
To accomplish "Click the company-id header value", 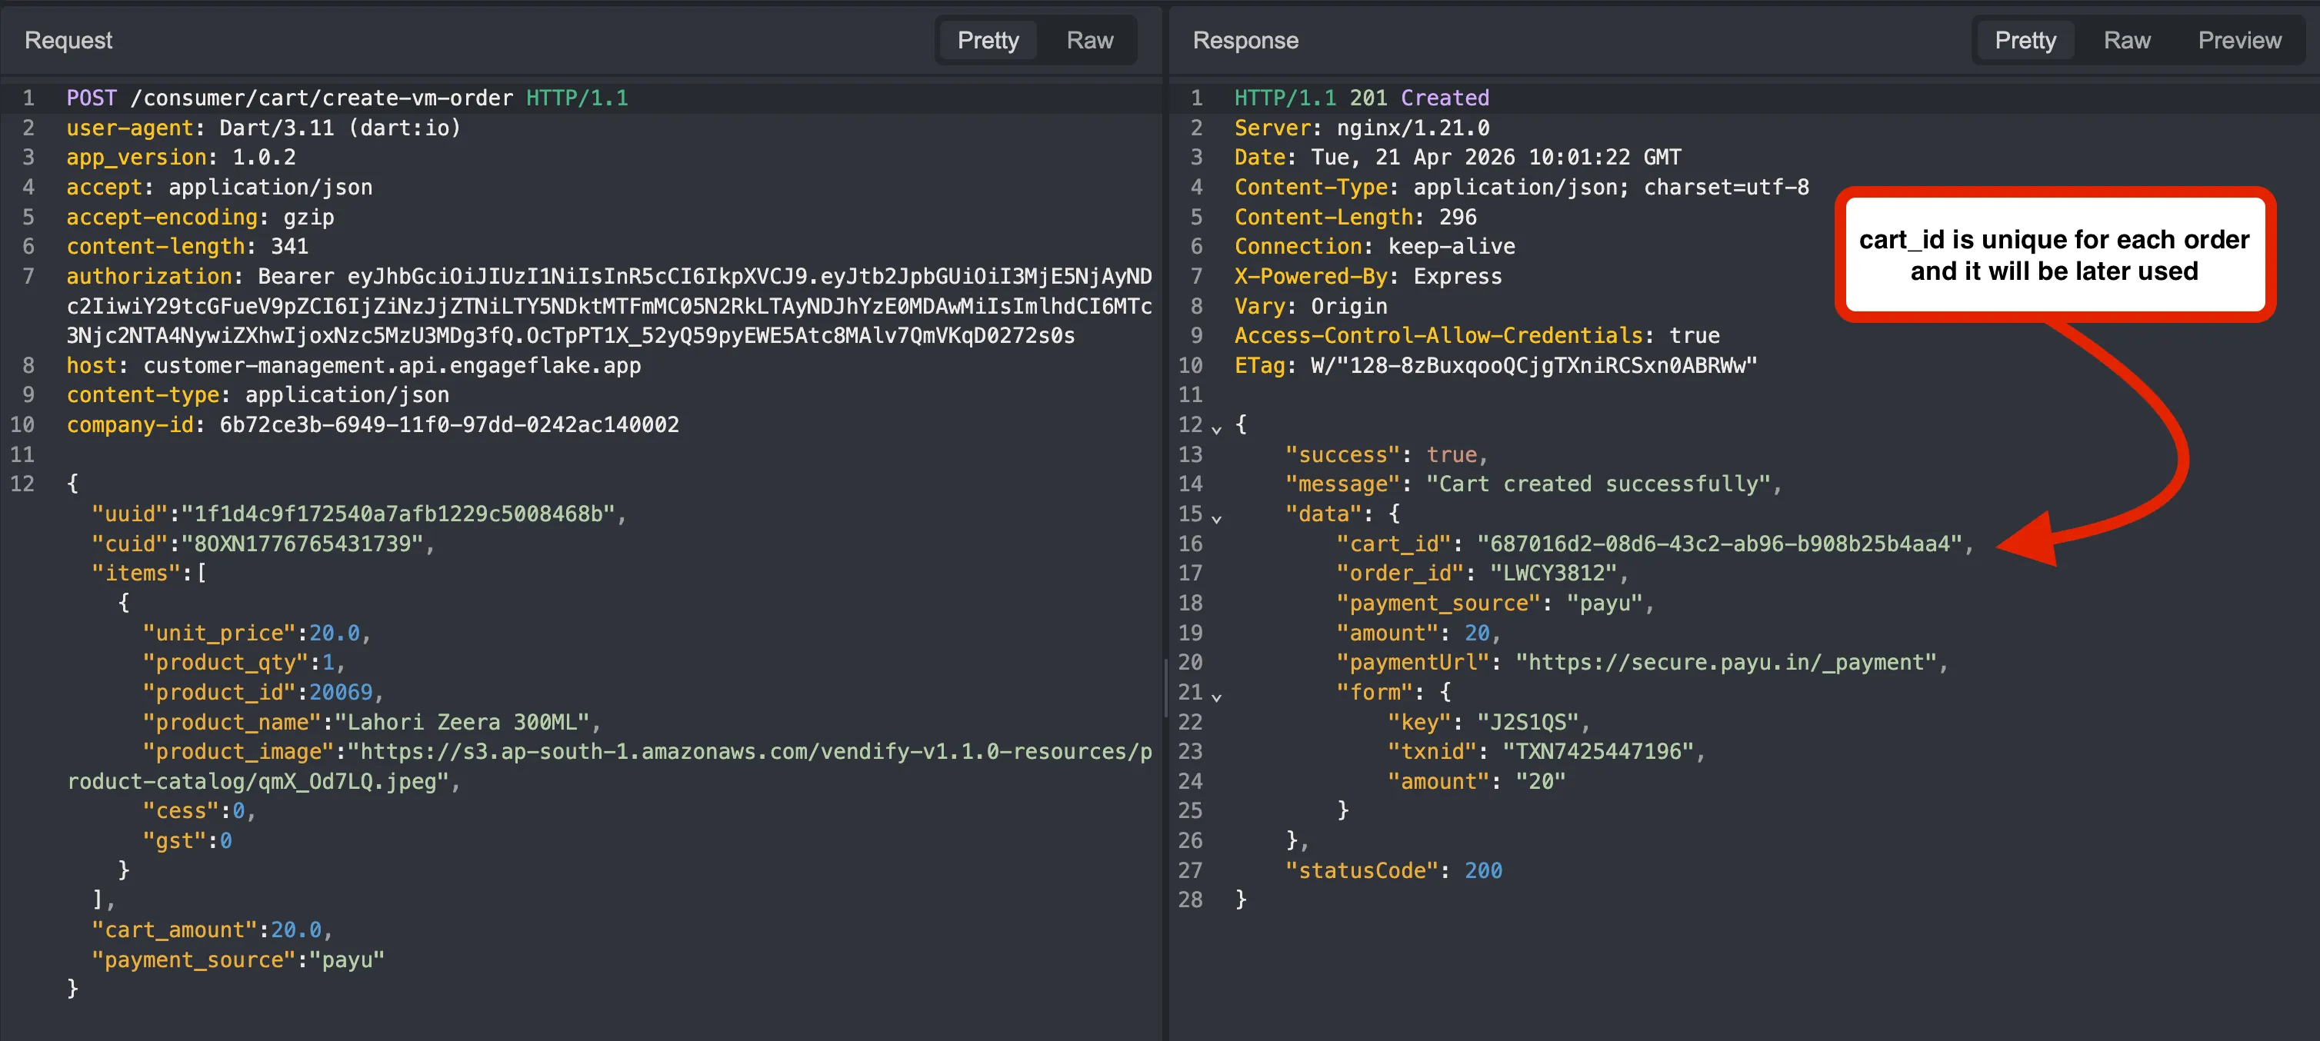I will tap(448, 425).
